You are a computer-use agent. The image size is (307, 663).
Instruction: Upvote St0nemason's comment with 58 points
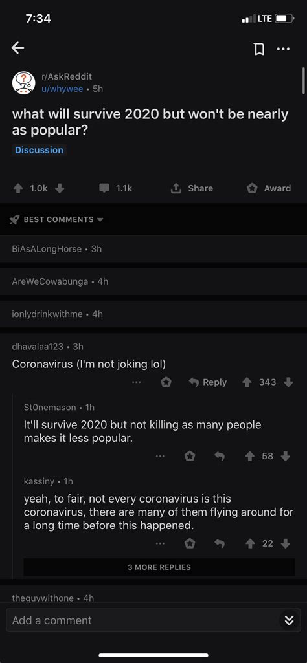(x=251, y=456)
